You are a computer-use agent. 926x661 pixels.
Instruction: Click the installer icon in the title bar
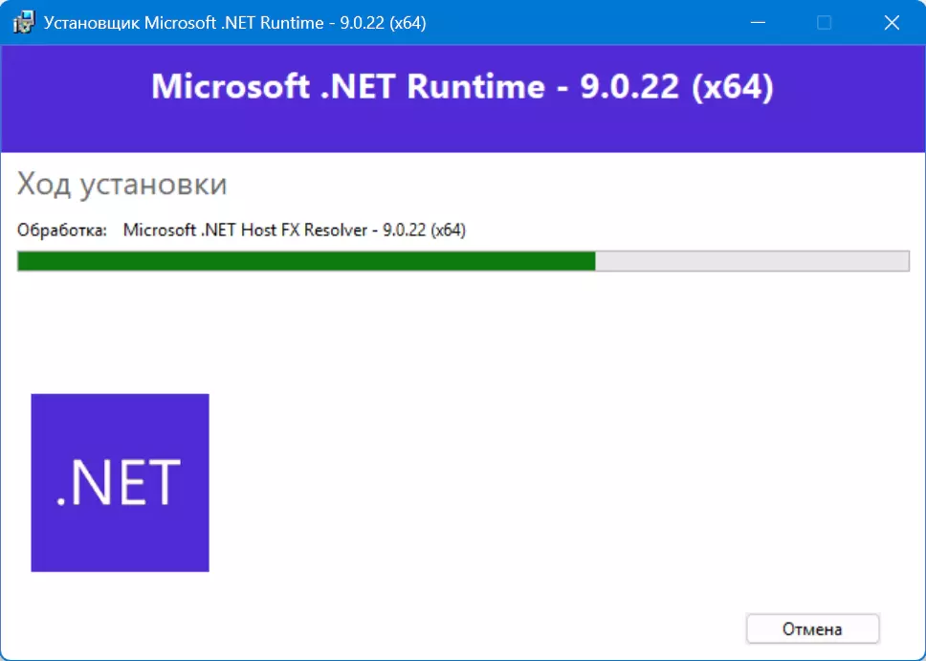click(24, 23)
